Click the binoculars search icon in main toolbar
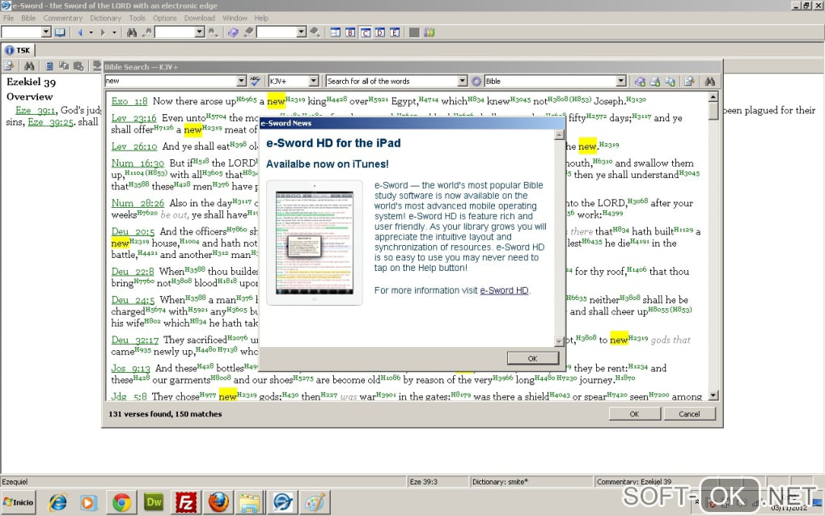825x516 pixels. pos(132,32)
